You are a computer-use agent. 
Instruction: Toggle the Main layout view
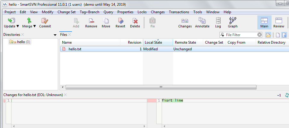click(x=264, y=20)
